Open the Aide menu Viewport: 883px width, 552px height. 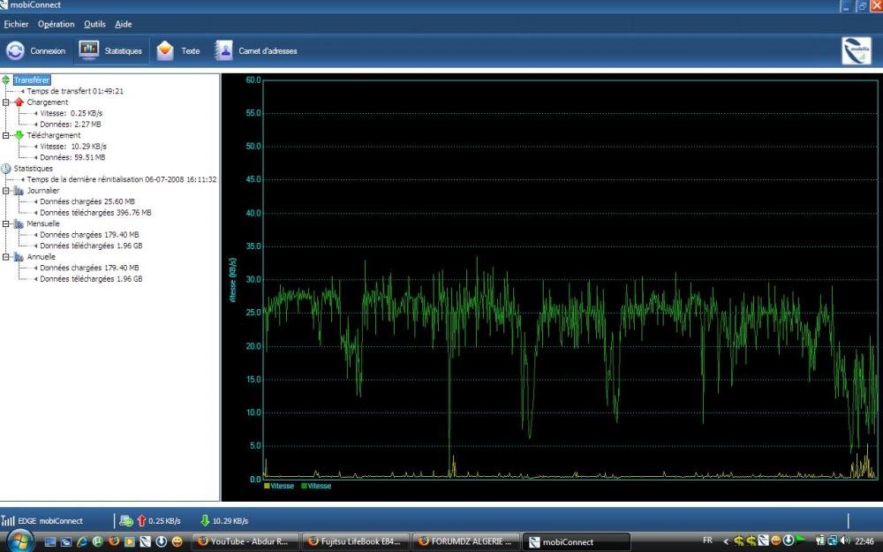(123, 24)
